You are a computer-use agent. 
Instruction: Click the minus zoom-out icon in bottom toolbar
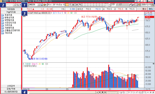[148, 92]
